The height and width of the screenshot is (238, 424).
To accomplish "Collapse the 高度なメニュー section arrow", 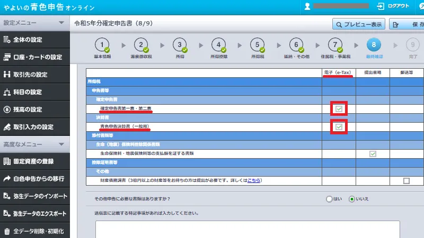I will (x=61, y=144).
